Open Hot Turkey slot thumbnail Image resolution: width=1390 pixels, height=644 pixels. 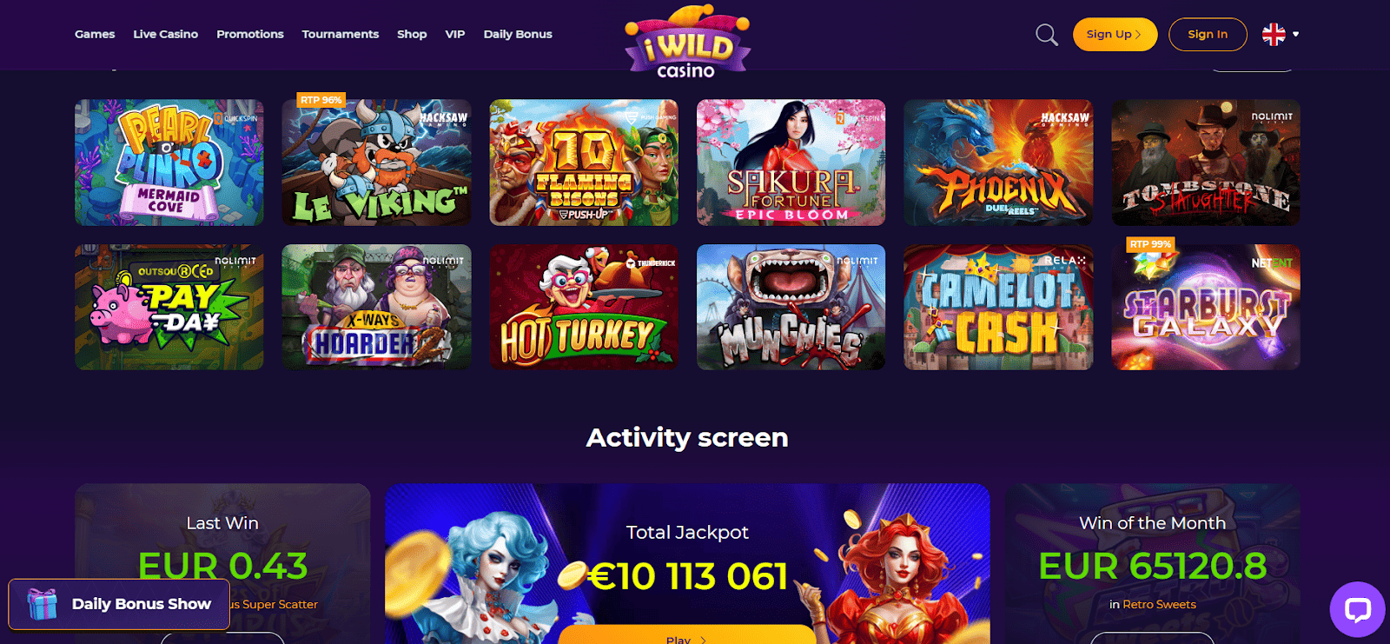[584, 307]
